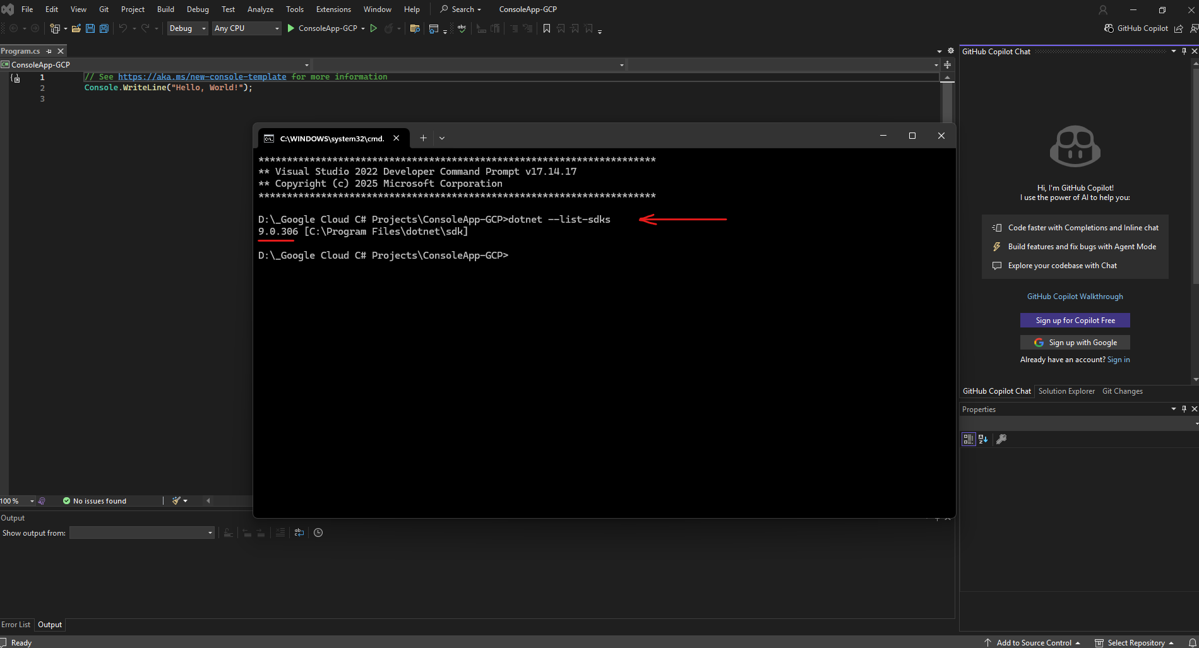Click the code cleanup broom icon
This screenshot has width=1199, height=648.
176,500
